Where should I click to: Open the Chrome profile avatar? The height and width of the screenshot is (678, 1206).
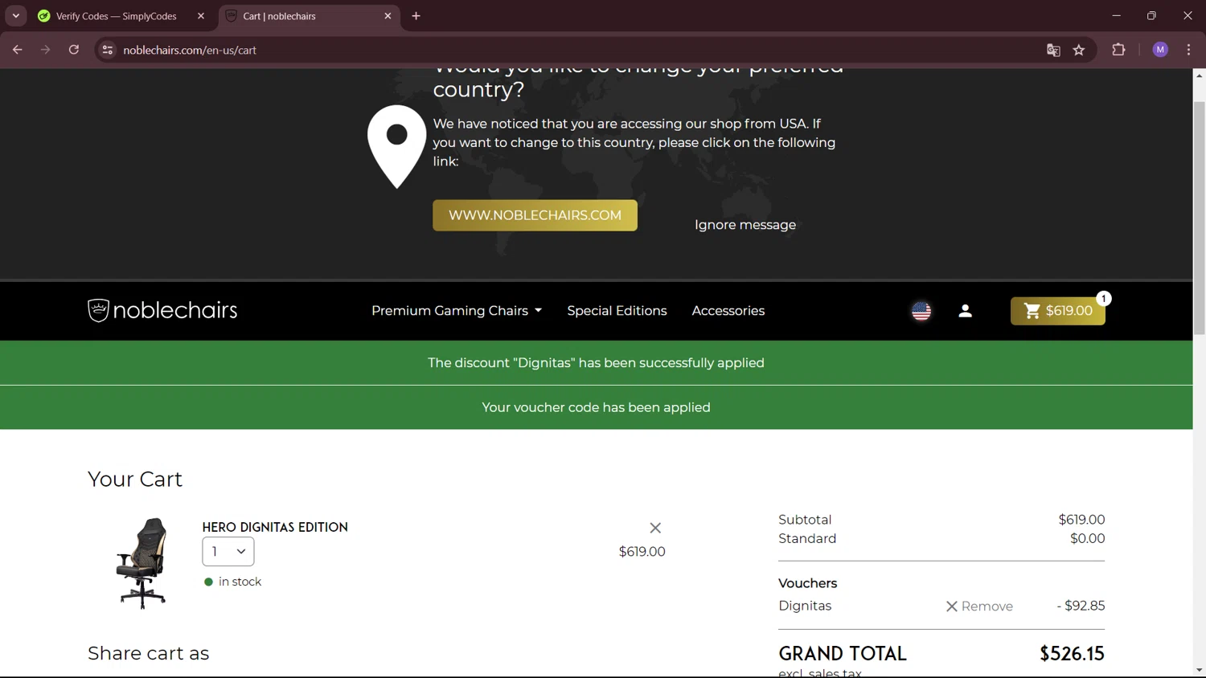1160,50
